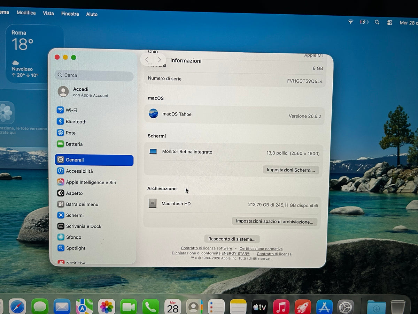Viewport: 418px width, 314px height.
Task: Click the Versione 26.6.2 text
Action: (305, 116)
